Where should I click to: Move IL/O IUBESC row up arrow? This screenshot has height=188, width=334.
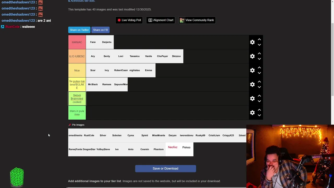point(259,54)
